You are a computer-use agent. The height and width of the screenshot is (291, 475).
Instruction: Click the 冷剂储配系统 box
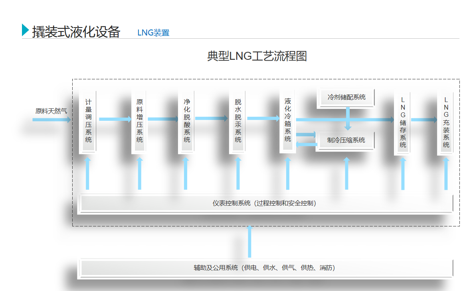click(346, 97)
